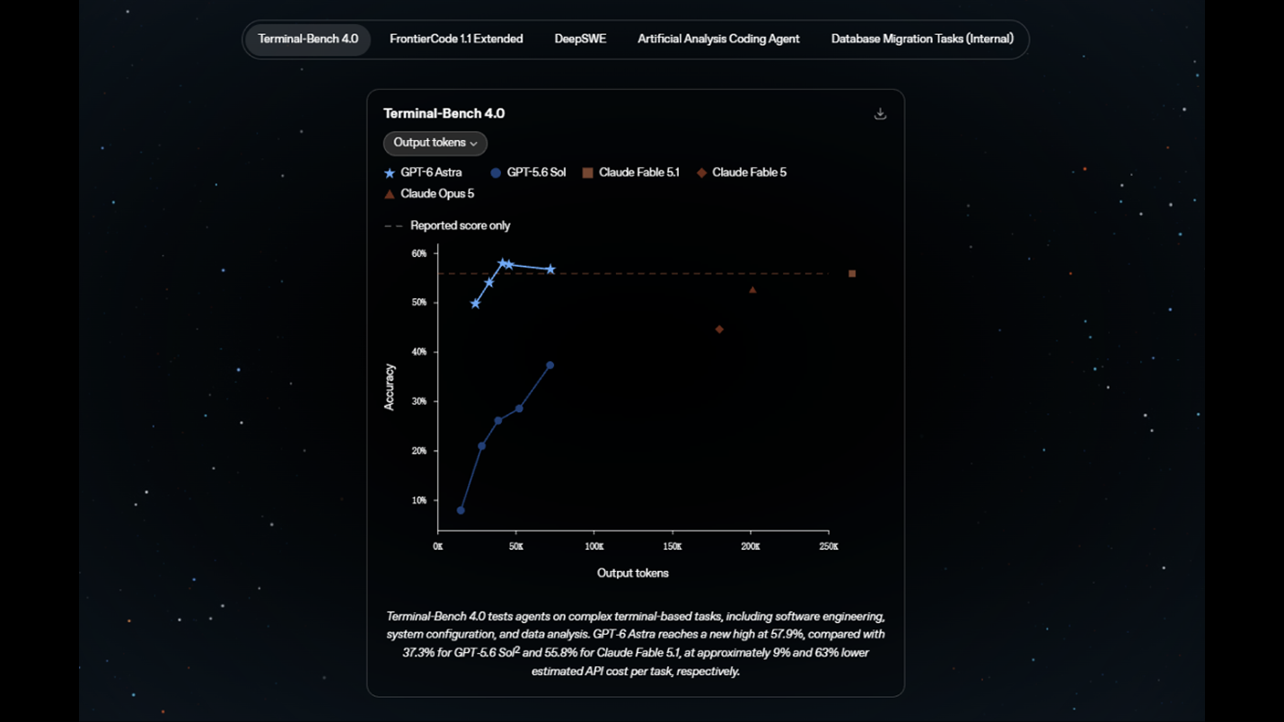Image resolution: width=1284 pixels, height=722 pixels.
Task: Click the 10% y-axis tick label
Action: point(419,500)
